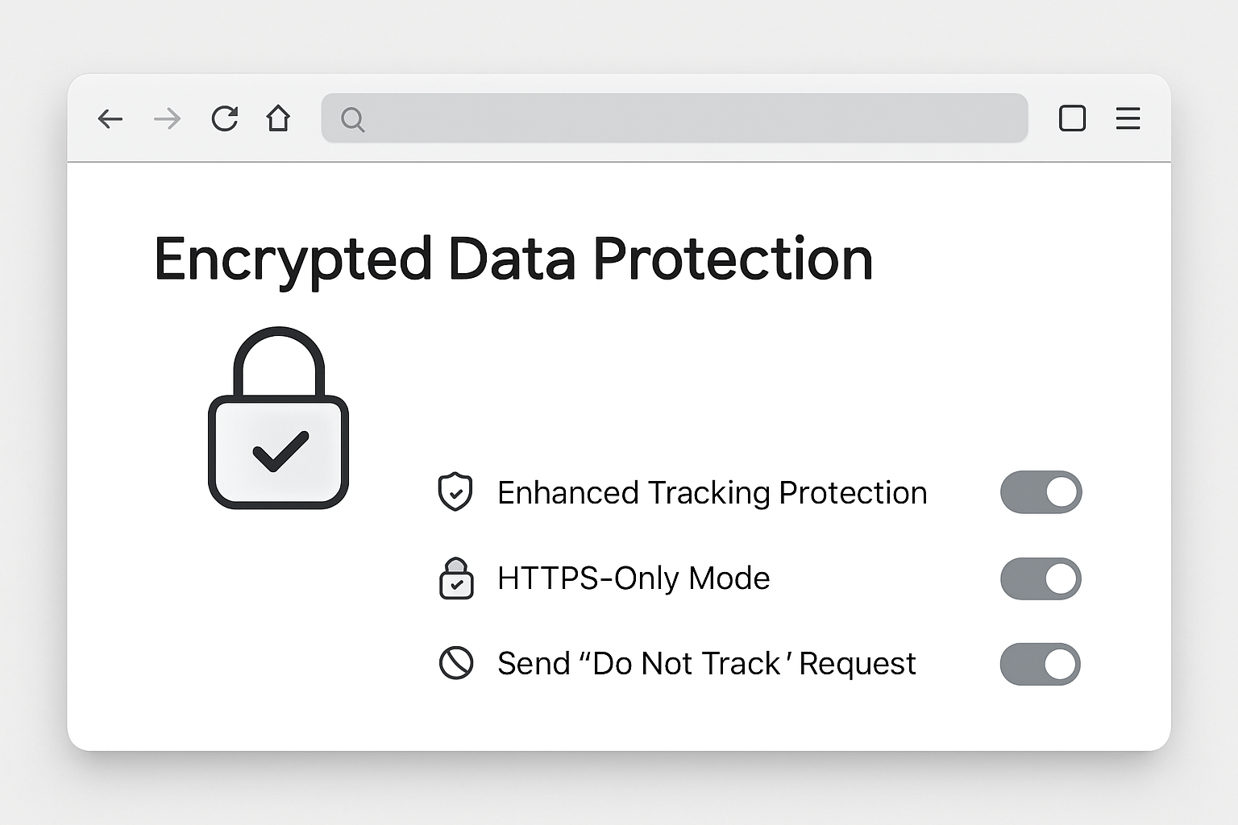The image size is (1238, 825).
Task: Click the Encrypted Data Protection heading
Action: click(x=513, y=260)
